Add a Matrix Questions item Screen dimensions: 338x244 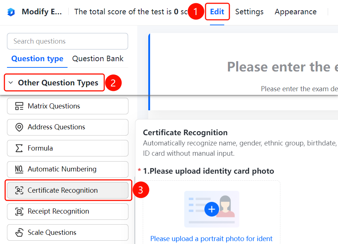68,106
